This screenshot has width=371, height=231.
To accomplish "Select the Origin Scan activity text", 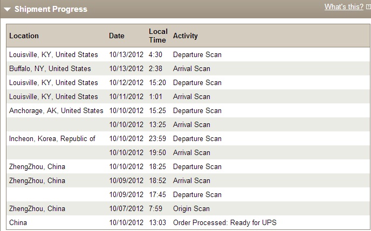I will 191,208.
